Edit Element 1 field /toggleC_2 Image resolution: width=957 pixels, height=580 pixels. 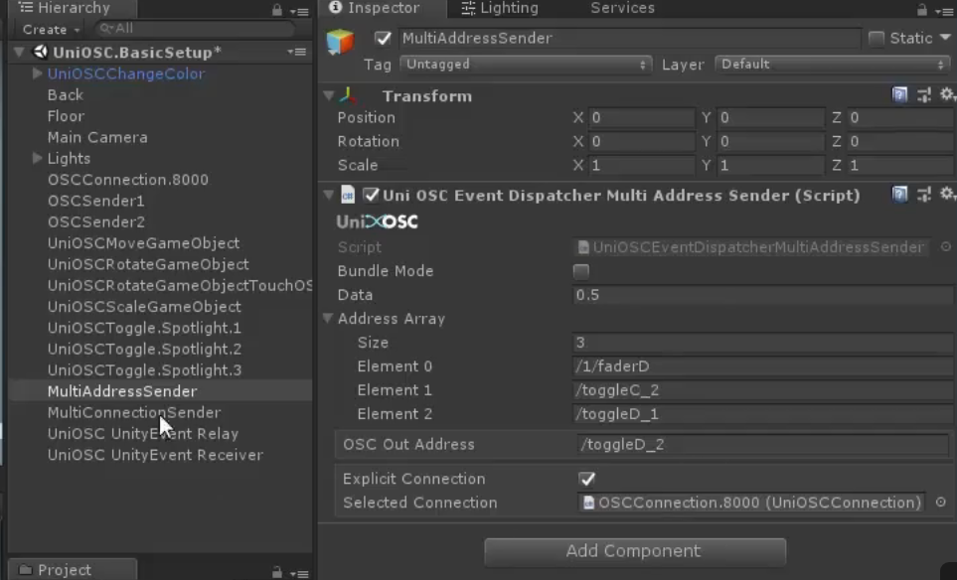[763, 390]
